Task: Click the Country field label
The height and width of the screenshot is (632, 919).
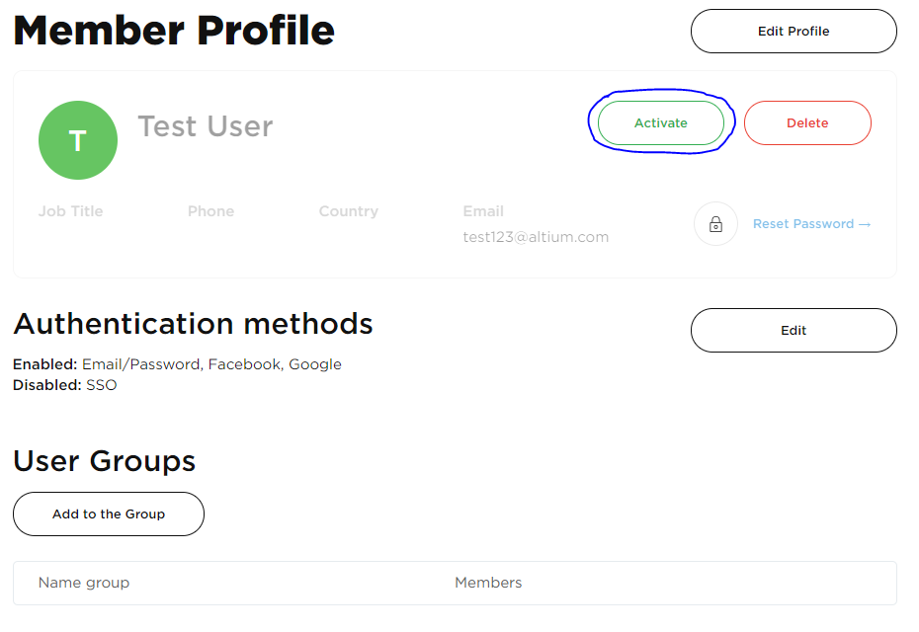Action: 349,211
